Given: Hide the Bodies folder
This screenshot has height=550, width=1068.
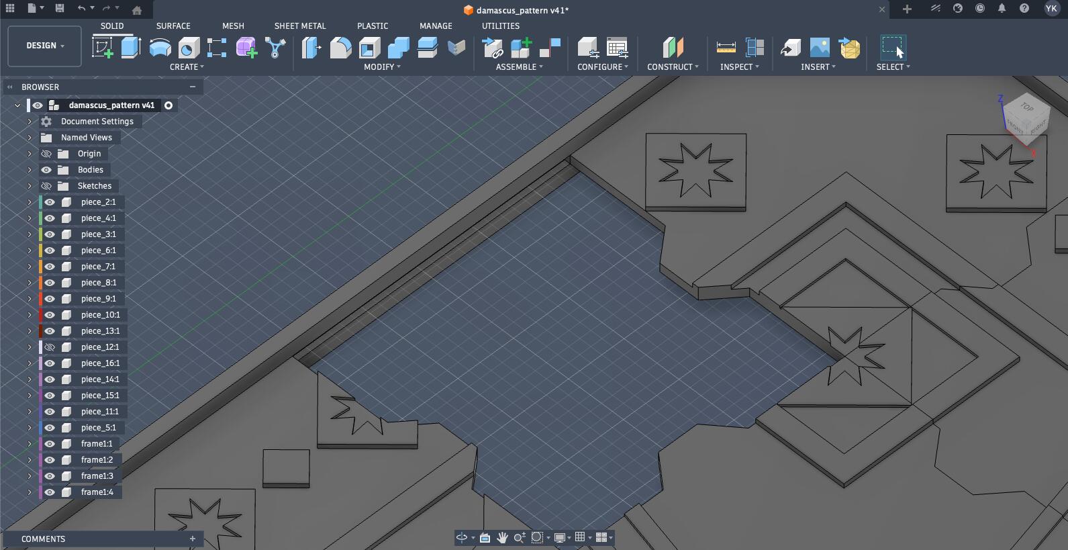Looking at the screenshot, I should click(46, 170).
